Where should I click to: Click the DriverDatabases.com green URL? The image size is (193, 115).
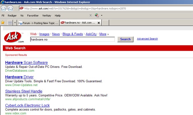[x=20, y=71]
